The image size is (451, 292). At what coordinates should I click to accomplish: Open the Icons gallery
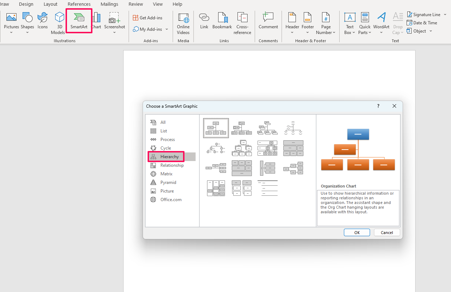click(x=43, y=21)
